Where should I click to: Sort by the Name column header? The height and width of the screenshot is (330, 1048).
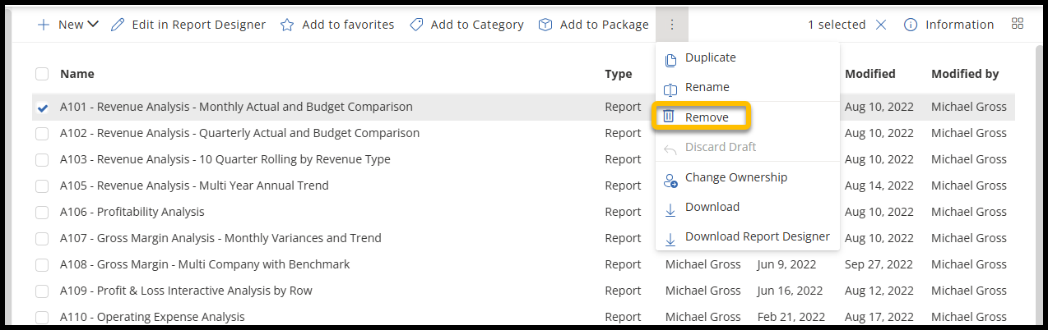pyautogui.click(x=77, y=74)
